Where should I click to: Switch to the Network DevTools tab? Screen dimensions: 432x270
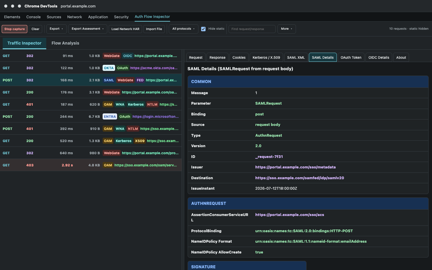pos(75,17)
